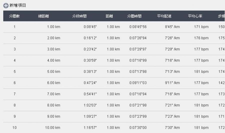Click the 181 bpm heart rate for lap 5

pos(201,72)
